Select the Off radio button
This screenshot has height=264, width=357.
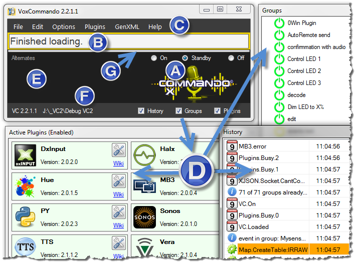pyautogui.click(x=231, y=58)
